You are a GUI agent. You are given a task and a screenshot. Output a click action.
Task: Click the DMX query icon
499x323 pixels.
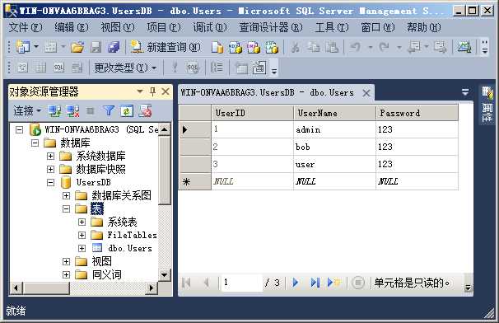click(254, 48)
